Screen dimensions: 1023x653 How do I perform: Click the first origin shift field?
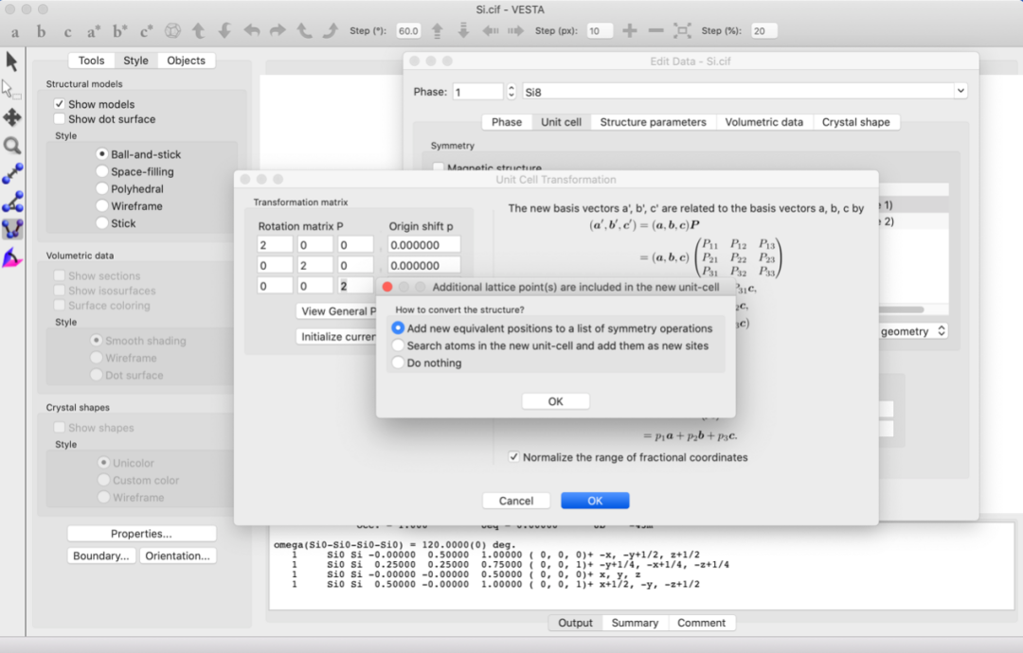(424, 244)
